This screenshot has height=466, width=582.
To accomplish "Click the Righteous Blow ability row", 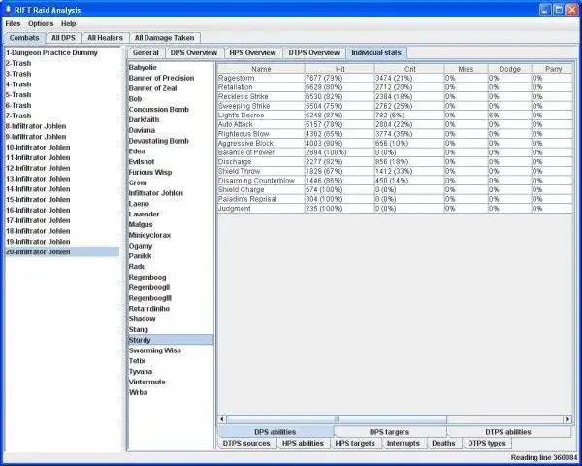I will point(395,134).
